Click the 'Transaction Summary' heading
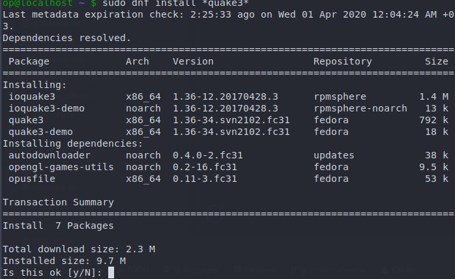 58,202
